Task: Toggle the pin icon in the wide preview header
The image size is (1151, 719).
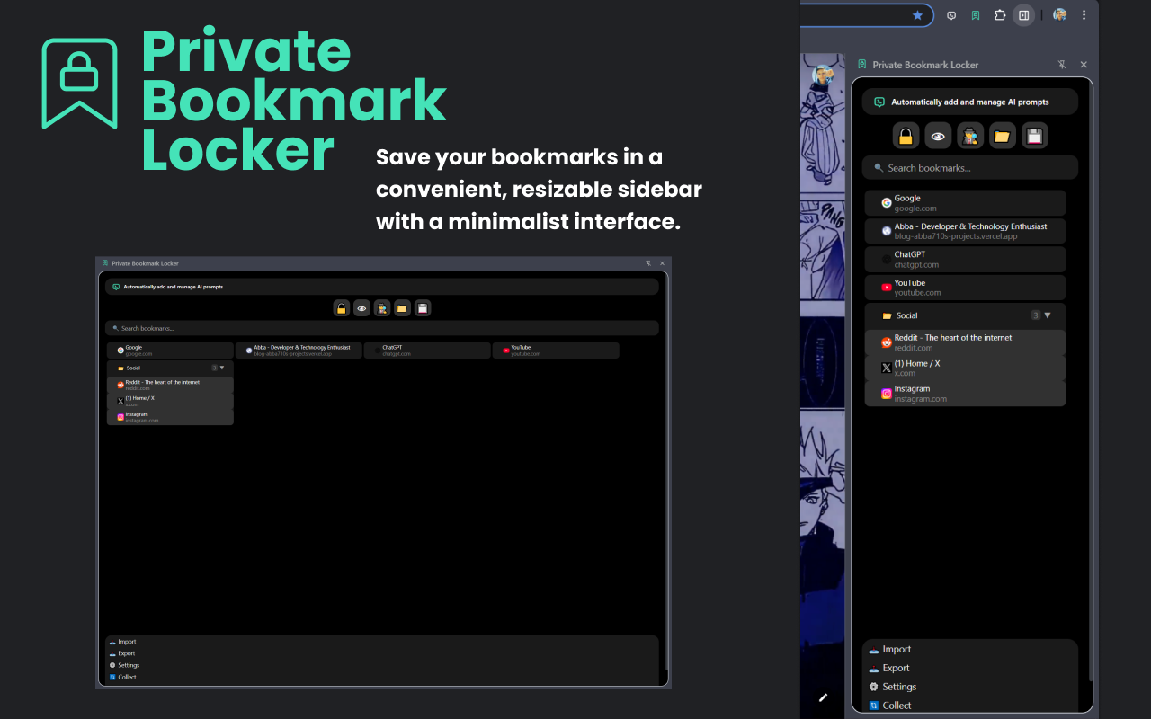Action: tap(648, 263)
